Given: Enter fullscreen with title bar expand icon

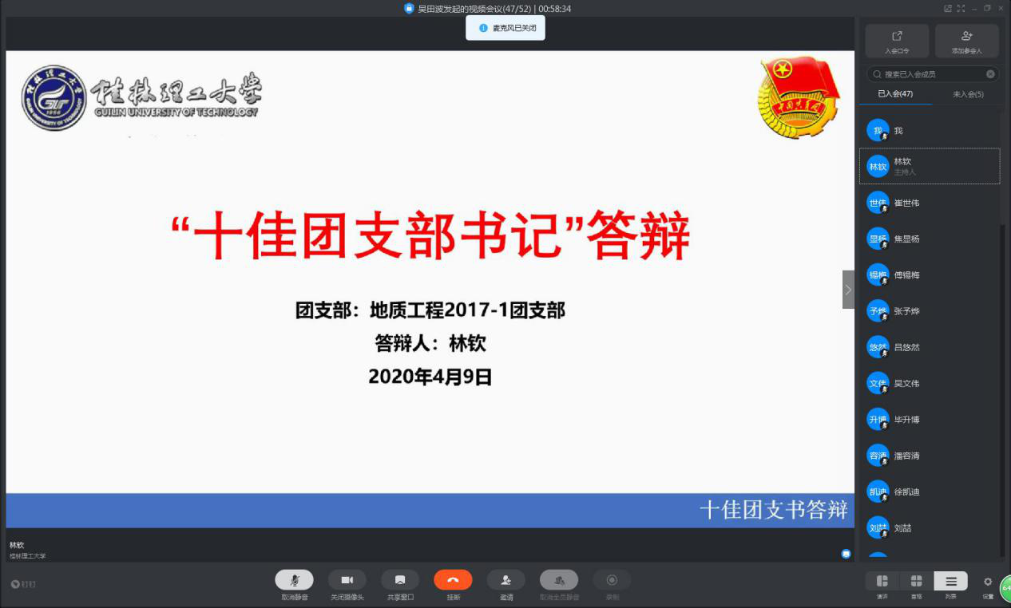Looking at the screenshot, I should [x=961, y=9].
